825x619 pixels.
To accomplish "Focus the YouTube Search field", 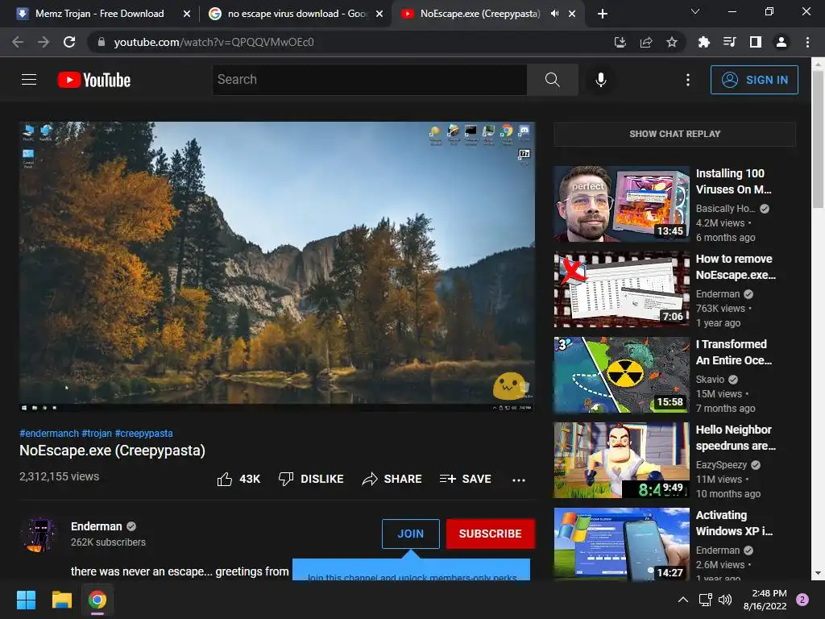I will 369,80.
